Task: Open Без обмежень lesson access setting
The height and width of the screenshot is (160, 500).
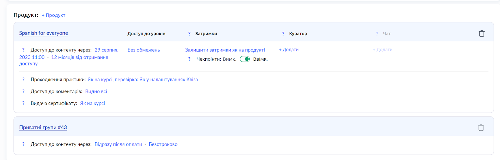Action: (x=144, y=50)
